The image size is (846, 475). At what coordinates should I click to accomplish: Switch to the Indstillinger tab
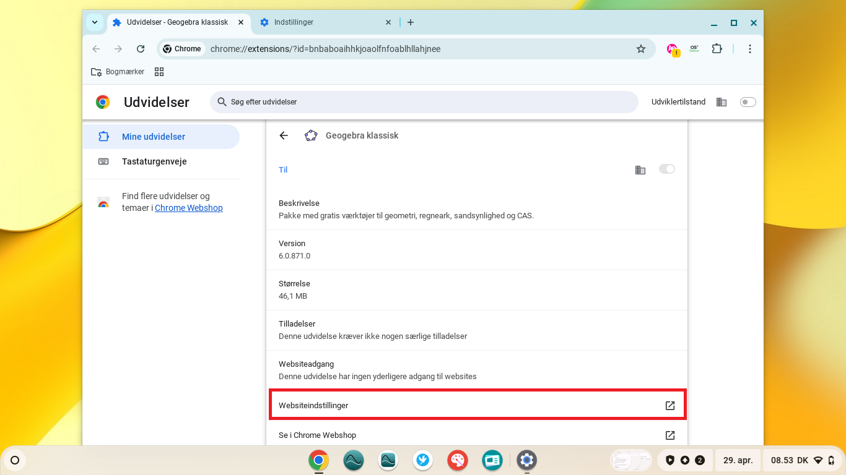pos(322,22)
